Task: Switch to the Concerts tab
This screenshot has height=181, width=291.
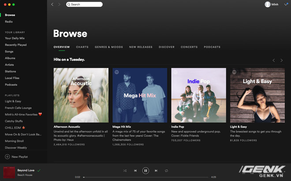Action: tap(189, 47)
